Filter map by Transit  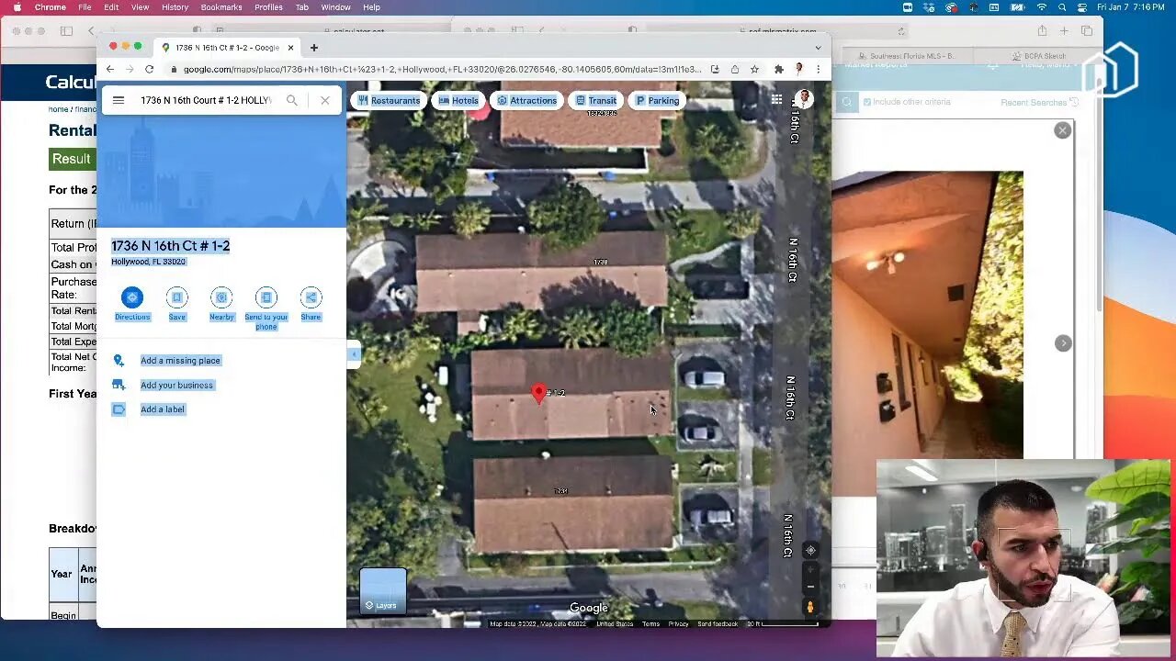tap(595, 100)
